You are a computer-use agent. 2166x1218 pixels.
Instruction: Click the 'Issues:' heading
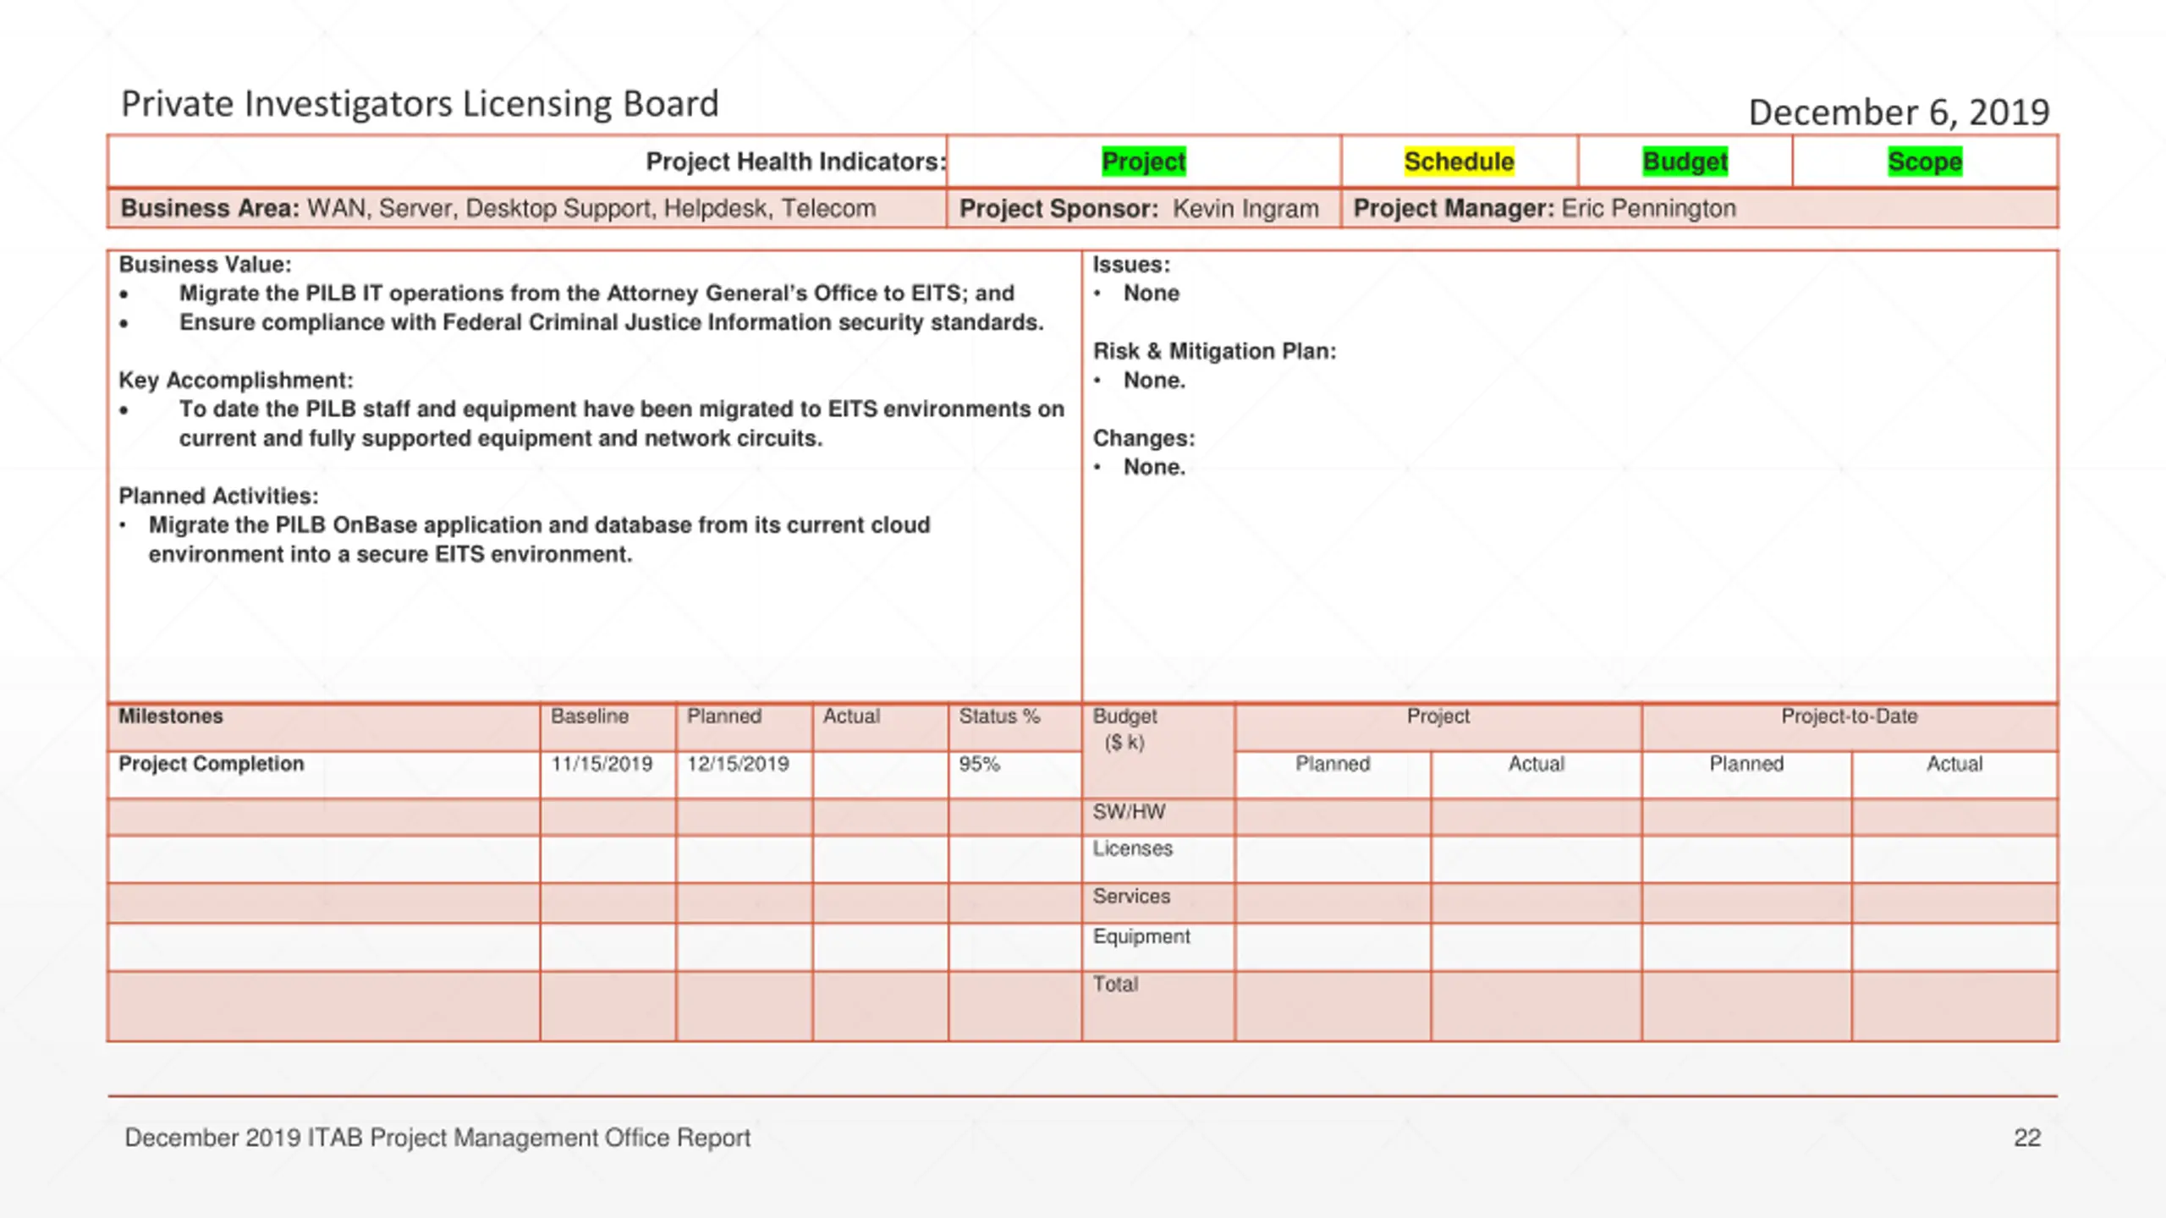[1131, 265]
